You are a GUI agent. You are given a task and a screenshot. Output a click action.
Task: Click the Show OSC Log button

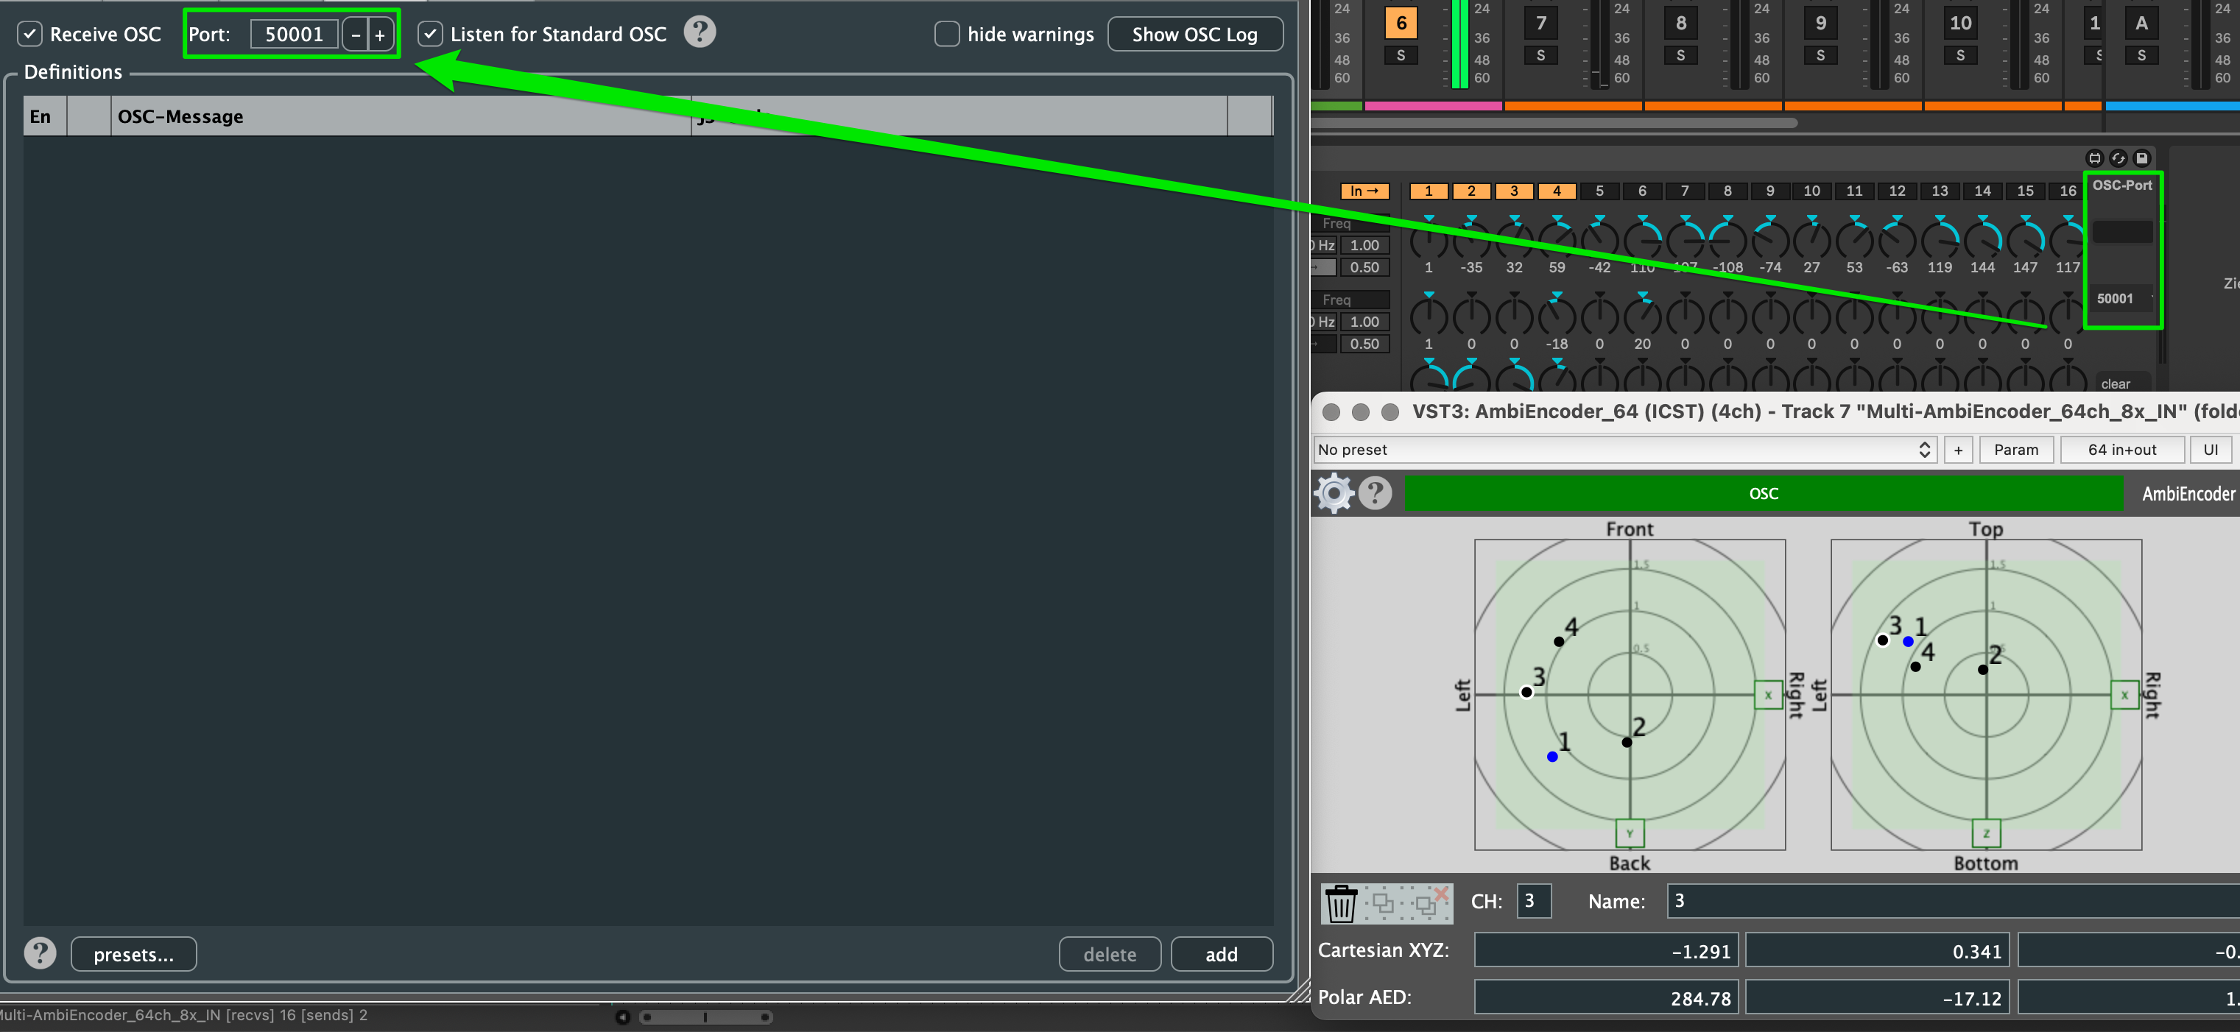(1194, 34)
